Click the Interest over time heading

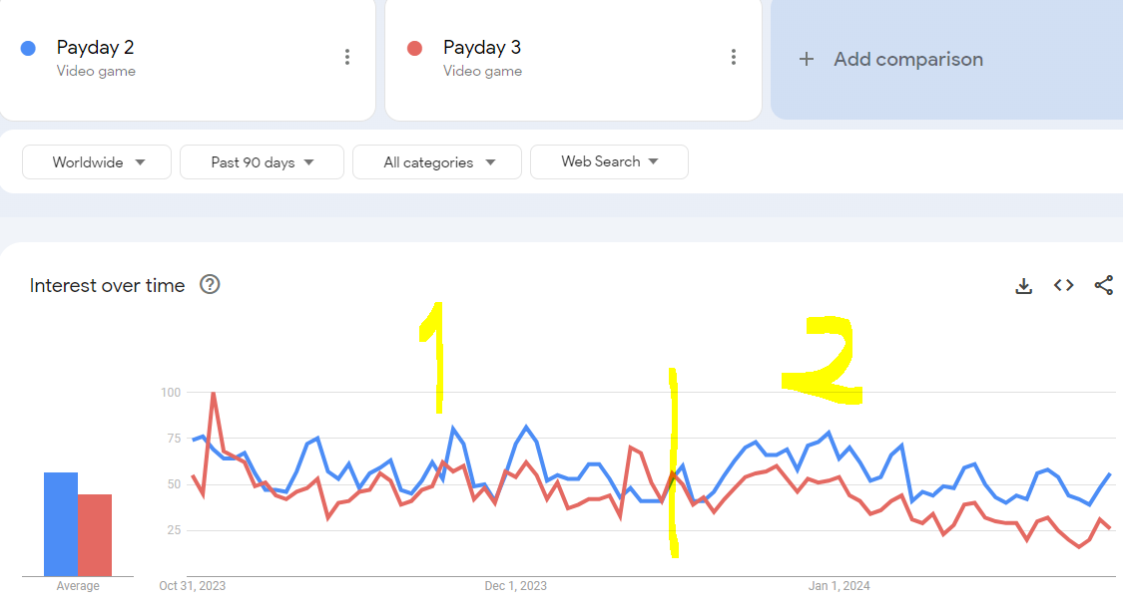click(x=108, y=285)
